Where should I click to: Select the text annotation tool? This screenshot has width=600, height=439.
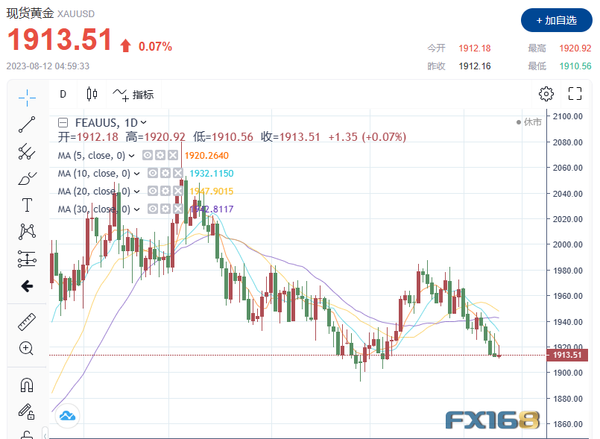pyautogui.click(x=28, y=206)
